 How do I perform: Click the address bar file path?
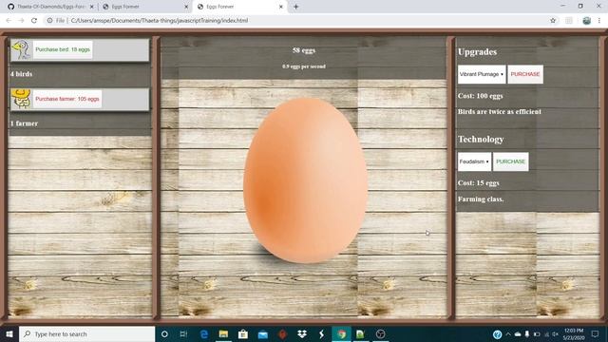160,21
